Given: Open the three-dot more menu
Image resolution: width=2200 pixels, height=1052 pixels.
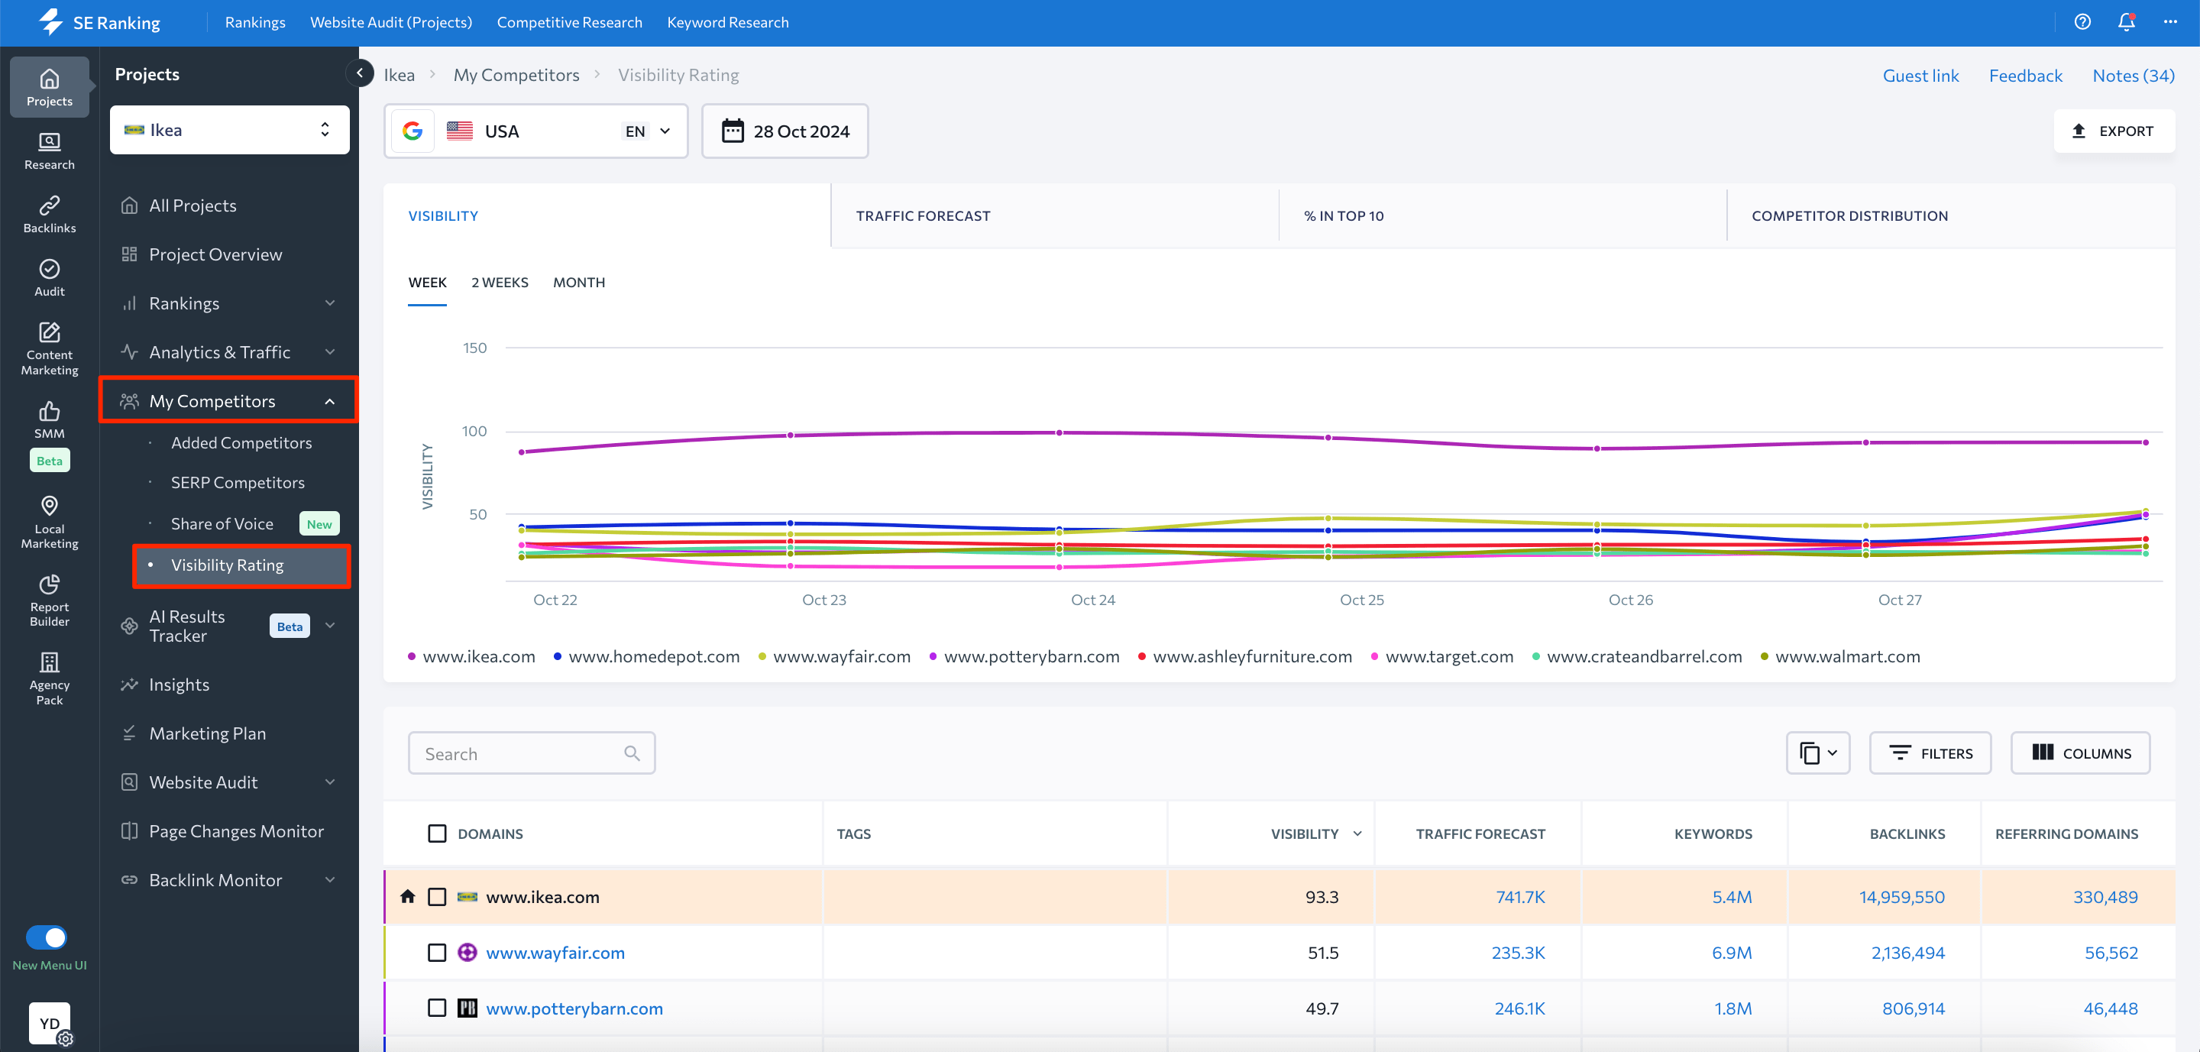Looking at the screenshot, I should 2170,22.
